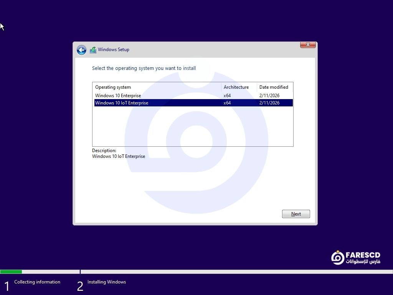Image resolution: width=393 pixels, height=295 pixels.
Task: Click empty area inside the operating system list
Action: [x=192, y=127]
